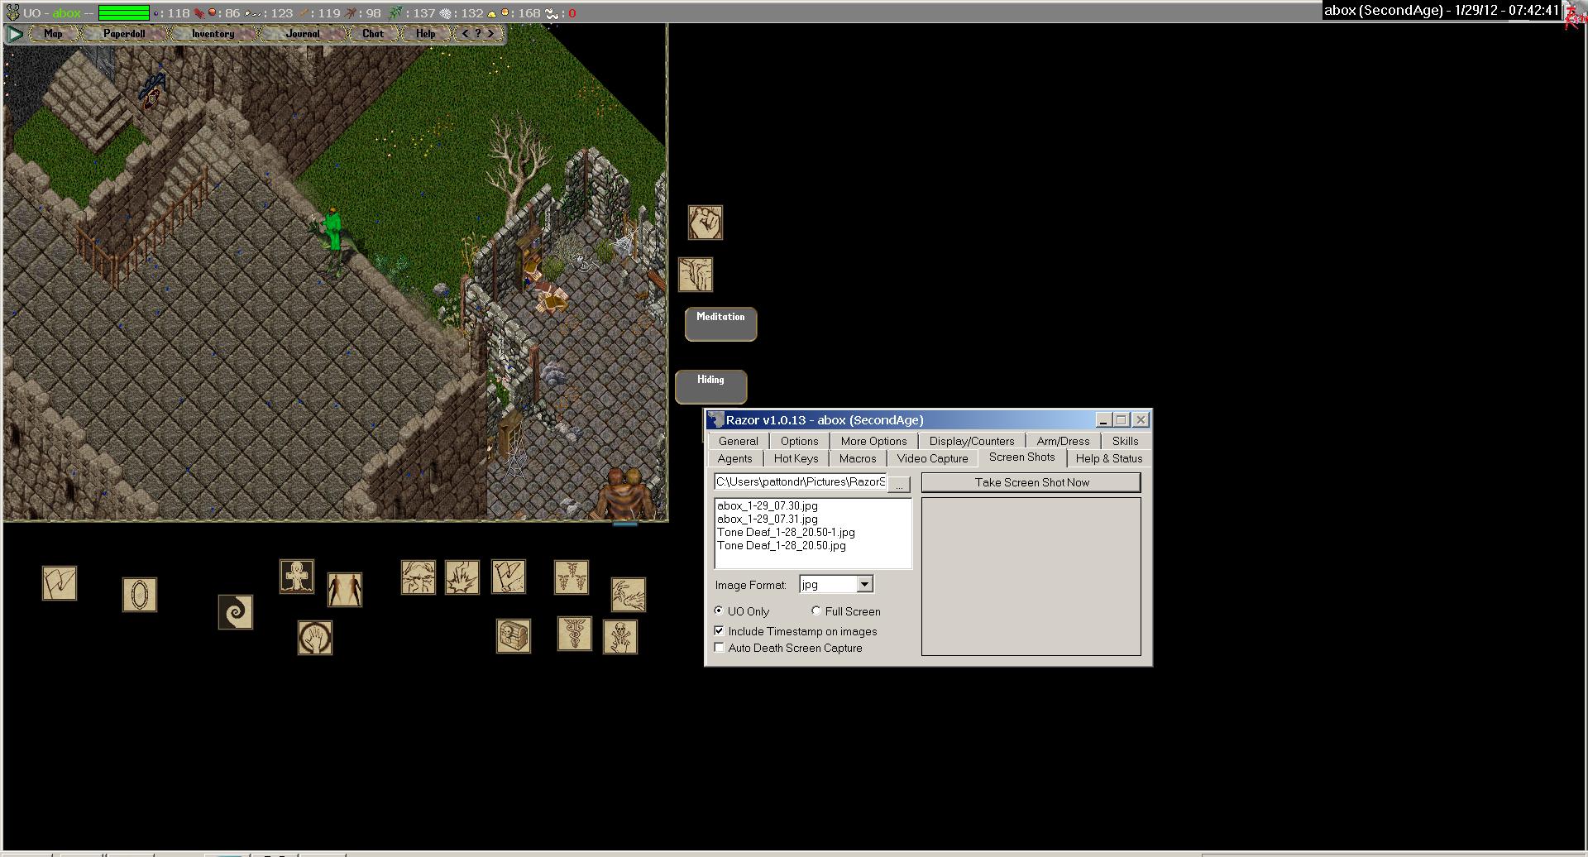The height and width of the screenshot is (857, 1588).
Task: Uncheck Include Timestamp on images
Action: click(x=720, y=631)
